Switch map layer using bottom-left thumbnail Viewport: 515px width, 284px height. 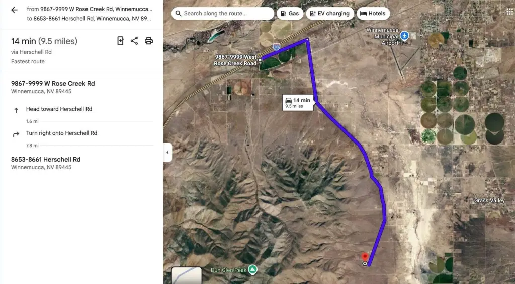pyautogui.click(x=187, y=275)
